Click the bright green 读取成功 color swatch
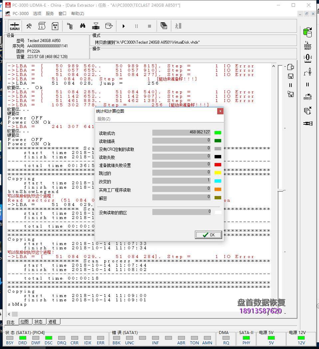 tap(218, 133)
